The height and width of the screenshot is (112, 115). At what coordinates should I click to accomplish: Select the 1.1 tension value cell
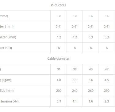pyautogui.click(x=75, y=101)
